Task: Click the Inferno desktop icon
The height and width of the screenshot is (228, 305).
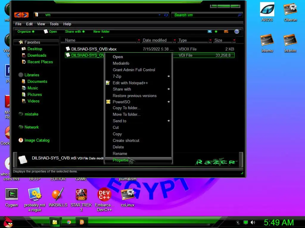Action: pyautogui.click(x=267, y=43)
